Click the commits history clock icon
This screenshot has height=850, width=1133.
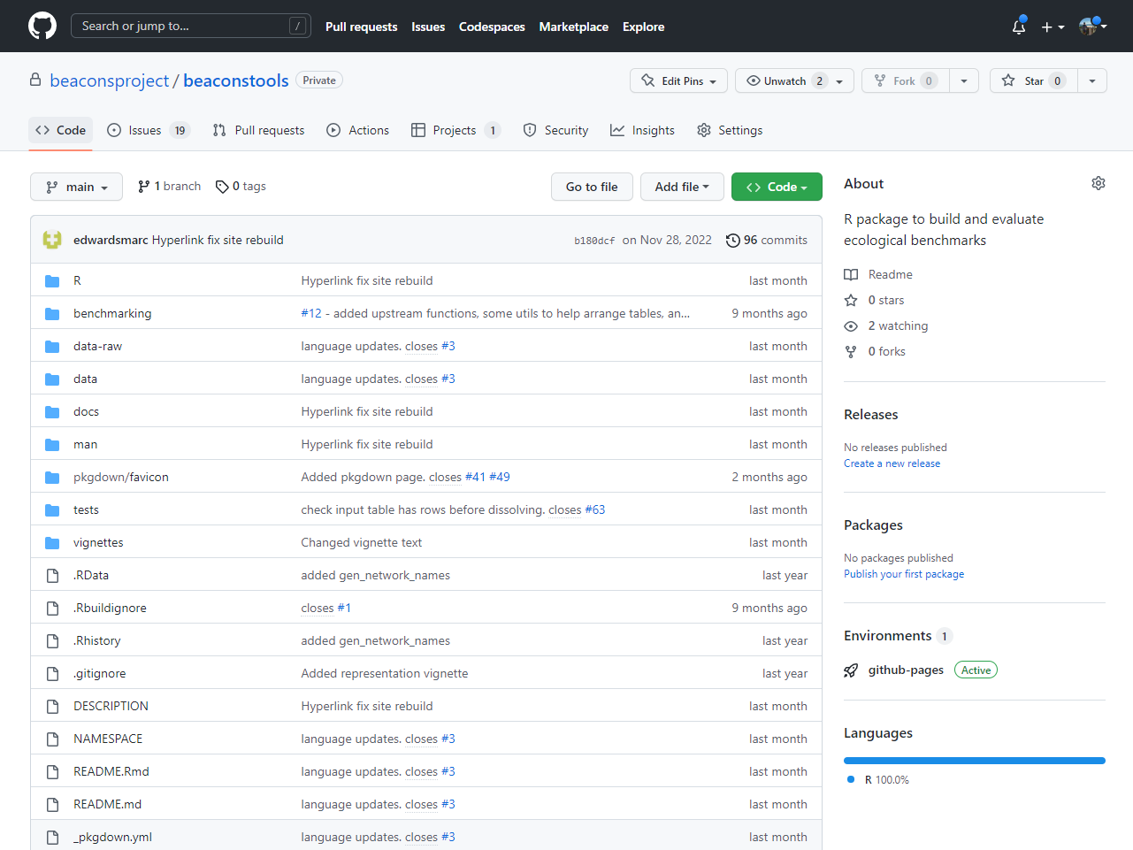[733, 241]
